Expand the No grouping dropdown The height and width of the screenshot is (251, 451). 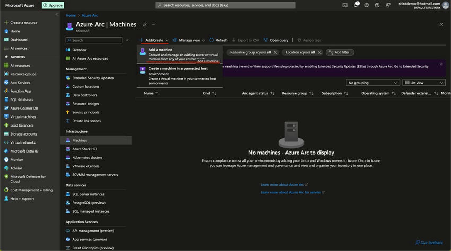373,83
